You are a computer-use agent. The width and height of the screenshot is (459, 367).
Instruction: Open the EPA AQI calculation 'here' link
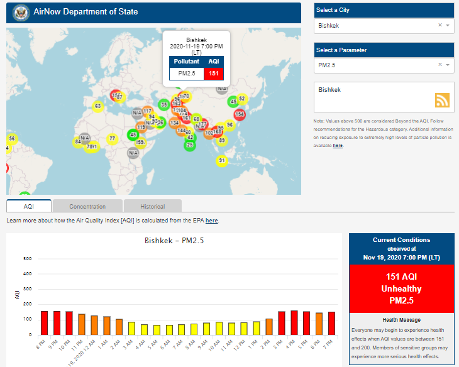point(211,221)
